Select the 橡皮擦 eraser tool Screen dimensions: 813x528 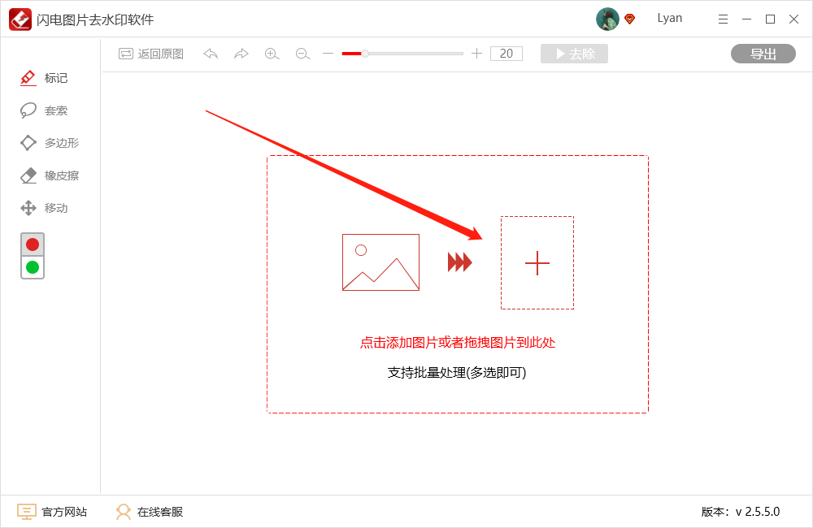pyautogui.click(x=50, y=175)
